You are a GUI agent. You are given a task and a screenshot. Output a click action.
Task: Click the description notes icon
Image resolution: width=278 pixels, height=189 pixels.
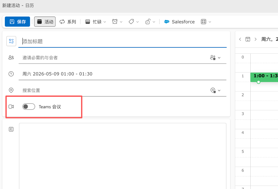pos(11,129)
